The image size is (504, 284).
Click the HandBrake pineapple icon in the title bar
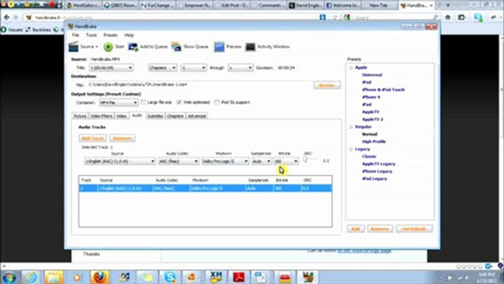(x=71, y=26)
